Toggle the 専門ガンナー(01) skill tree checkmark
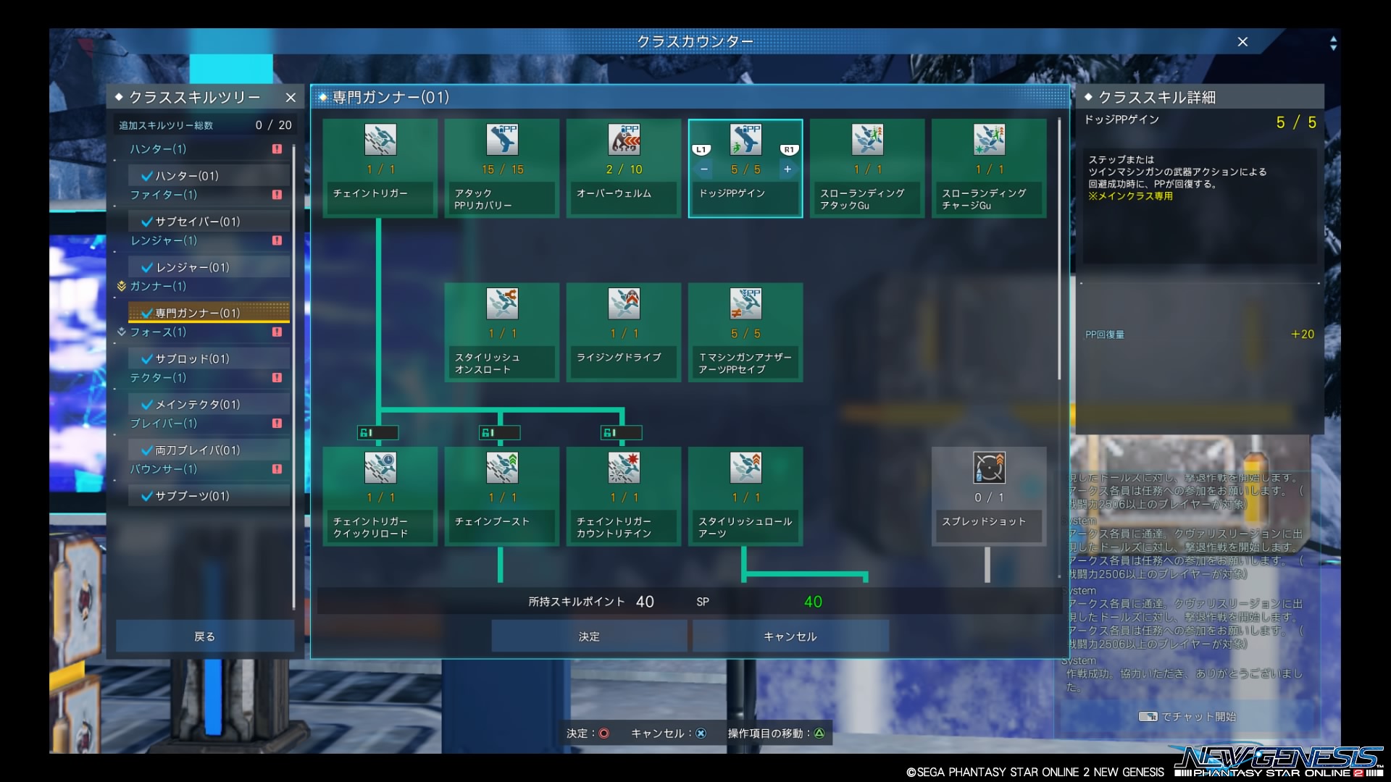 click(x=147, y=313)
